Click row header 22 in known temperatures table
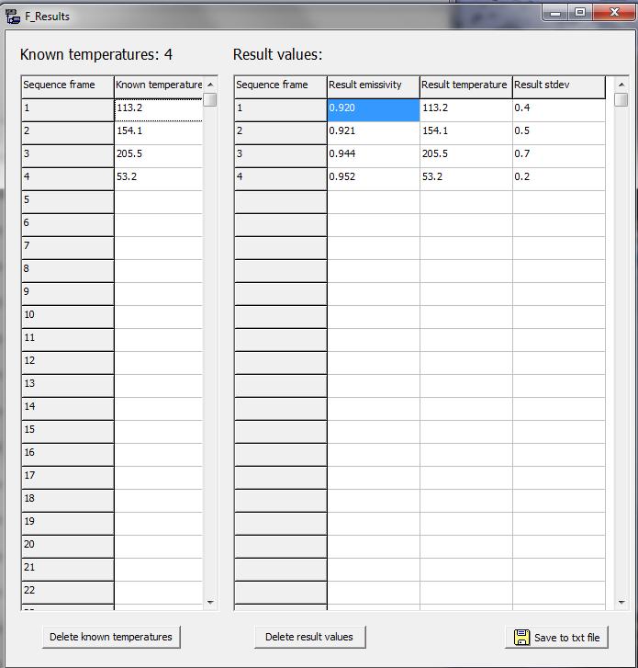This screenshot has height=668, width=638. [68, 593]
